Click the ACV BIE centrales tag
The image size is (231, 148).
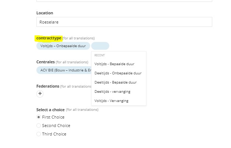(x=64, y=70)
